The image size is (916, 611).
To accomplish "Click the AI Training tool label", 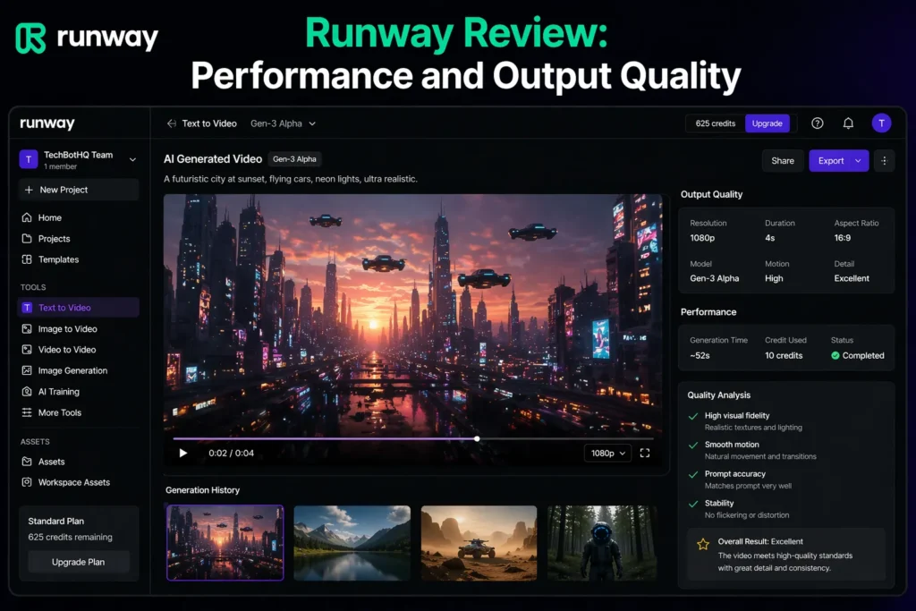I will click(59, 391).
